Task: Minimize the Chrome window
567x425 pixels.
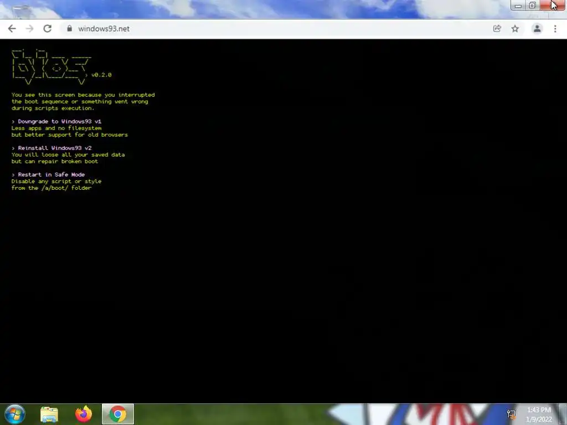Action: click(x=518, y=5)
